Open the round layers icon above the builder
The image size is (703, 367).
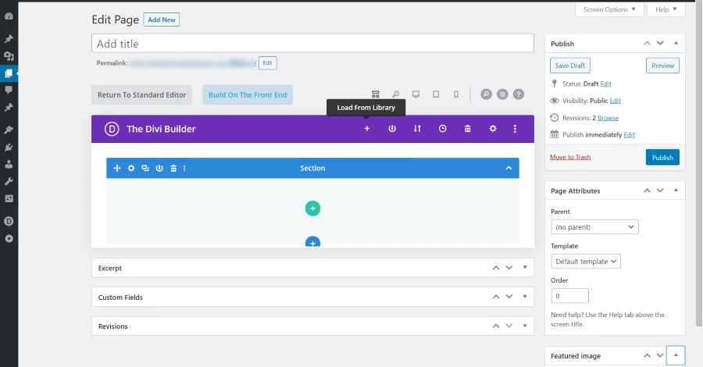coord(502,94)
